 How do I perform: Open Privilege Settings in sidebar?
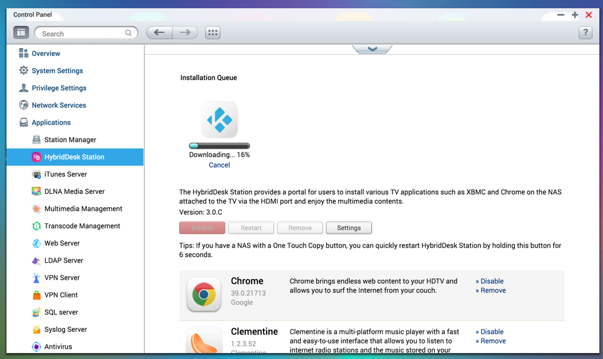coord(59,88)
